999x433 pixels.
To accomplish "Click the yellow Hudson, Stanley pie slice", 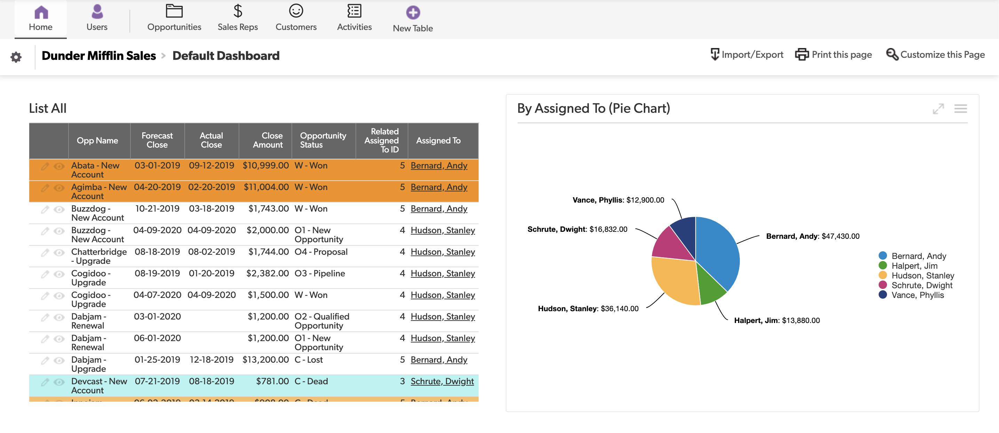I will pos(677,281).
